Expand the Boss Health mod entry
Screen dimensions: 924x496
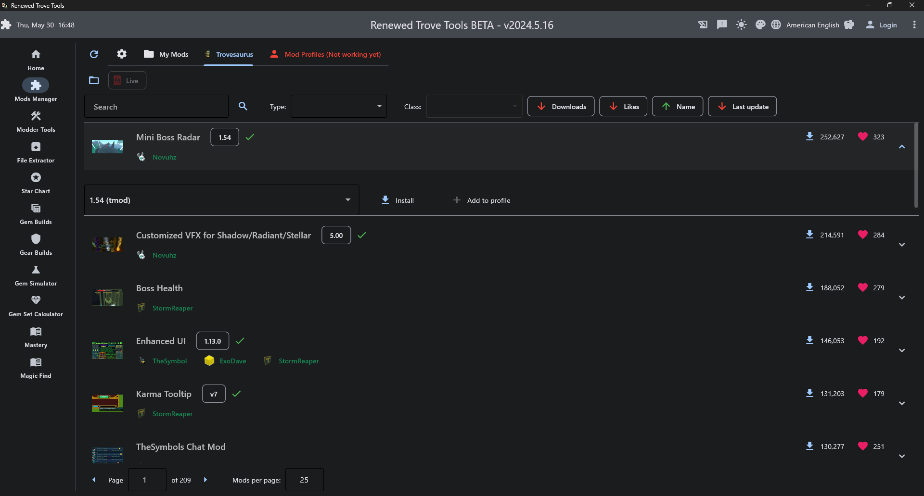pos(902,298)
